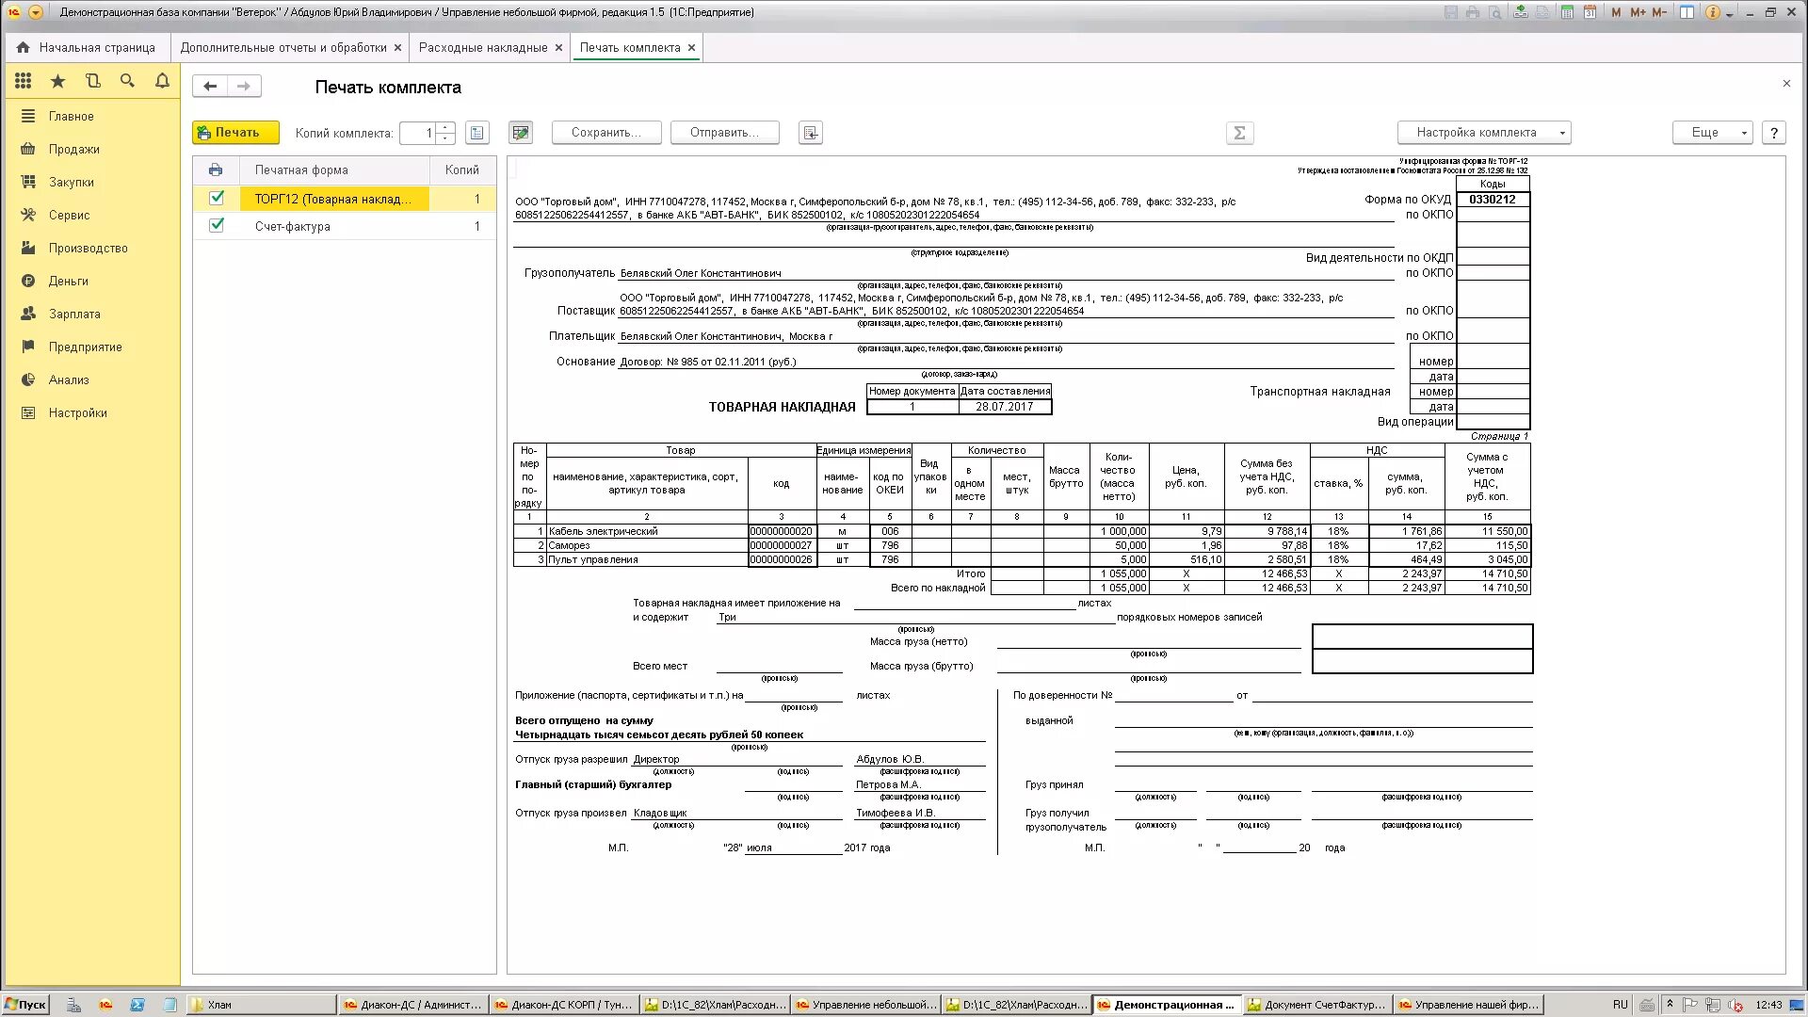Uncheck ТОРГ12 print form checkbox
1808x1017 pixels.
[x=217, y=198]
